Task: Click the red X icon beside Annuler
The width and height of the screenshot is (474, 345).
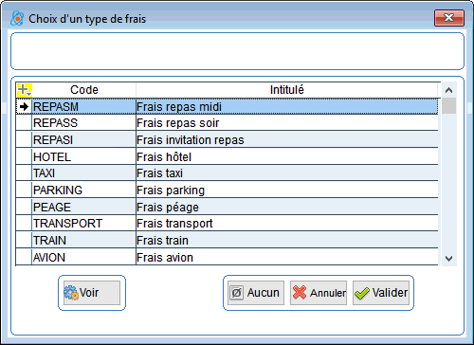Action: coord(300,292)
